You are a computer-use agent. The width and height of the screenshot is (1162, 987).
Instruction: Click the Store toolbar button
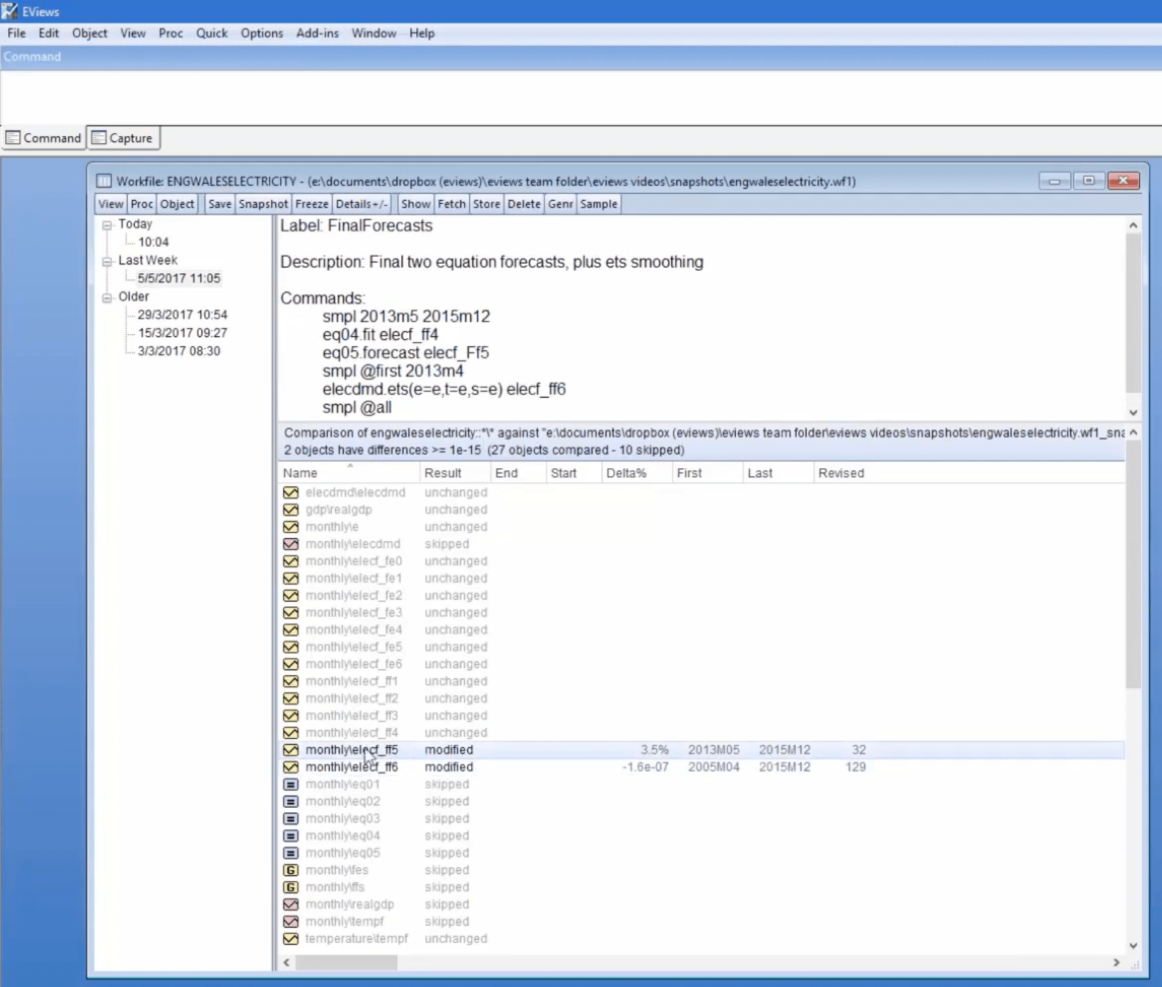point(486,204)
